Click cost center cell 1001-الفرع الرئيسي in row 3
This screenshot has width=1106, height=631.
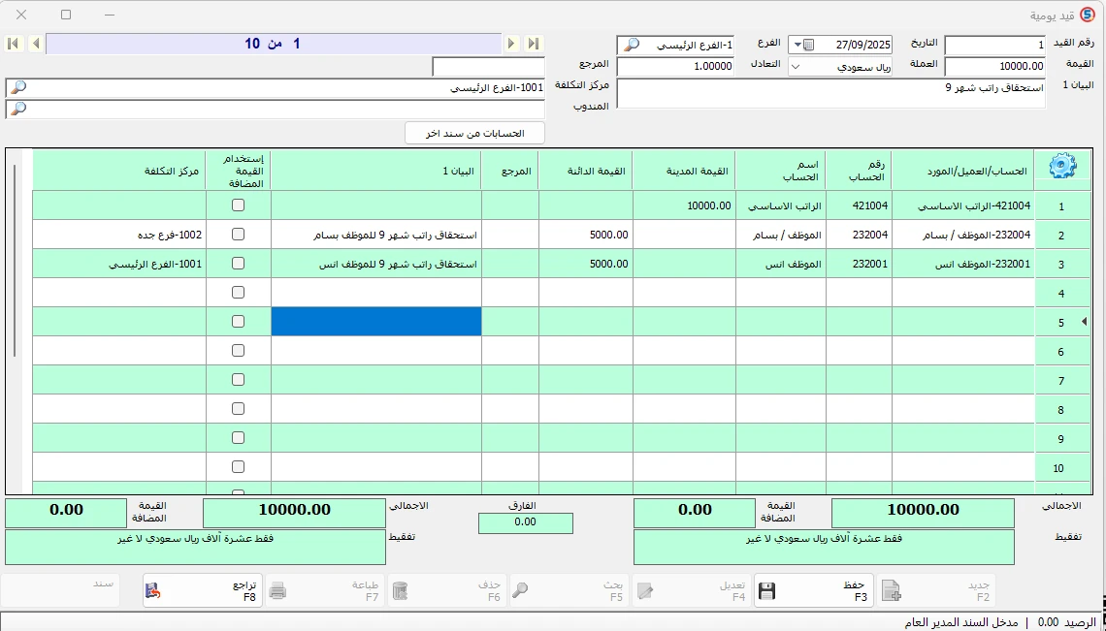[119, 264]
